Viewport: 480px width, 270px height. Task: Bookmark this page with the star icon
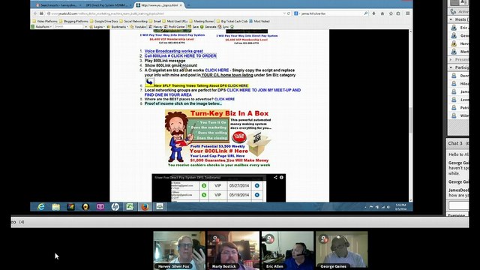point(391,13)
